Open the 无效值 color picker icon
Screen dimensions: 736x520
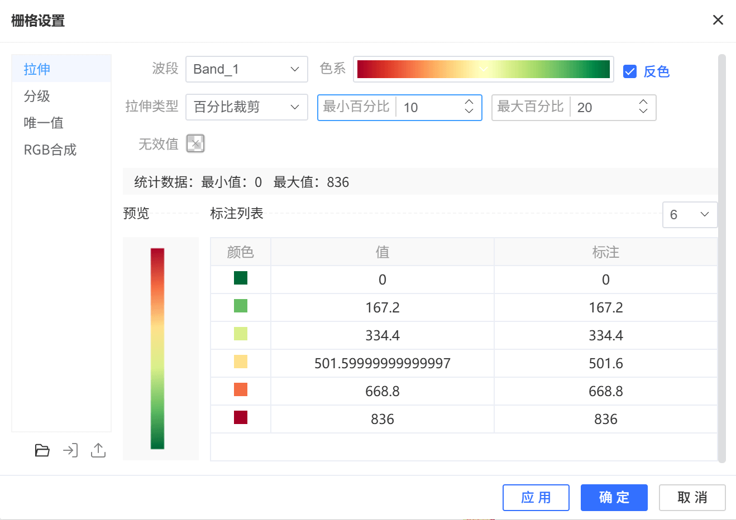click(195, 143)
